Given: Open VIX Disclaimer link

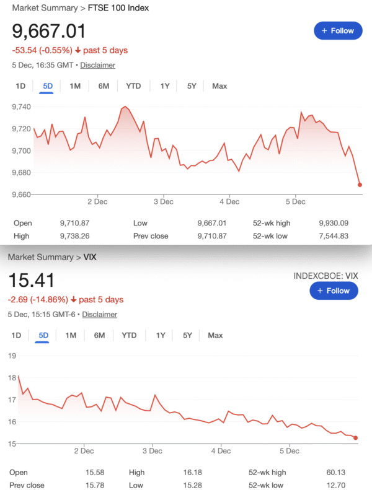Looking at the screenshot, I should point(100,315).
